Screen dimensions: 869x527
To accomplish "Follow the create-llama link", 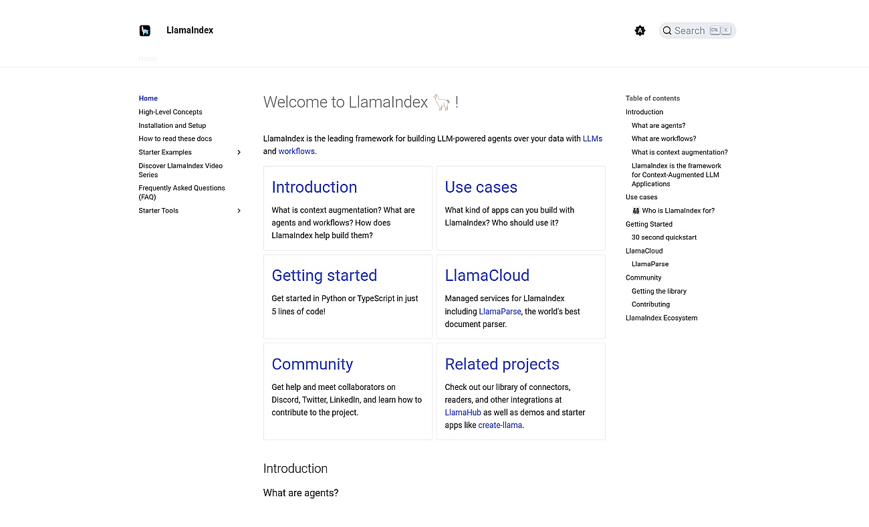I will coord(500,425).
